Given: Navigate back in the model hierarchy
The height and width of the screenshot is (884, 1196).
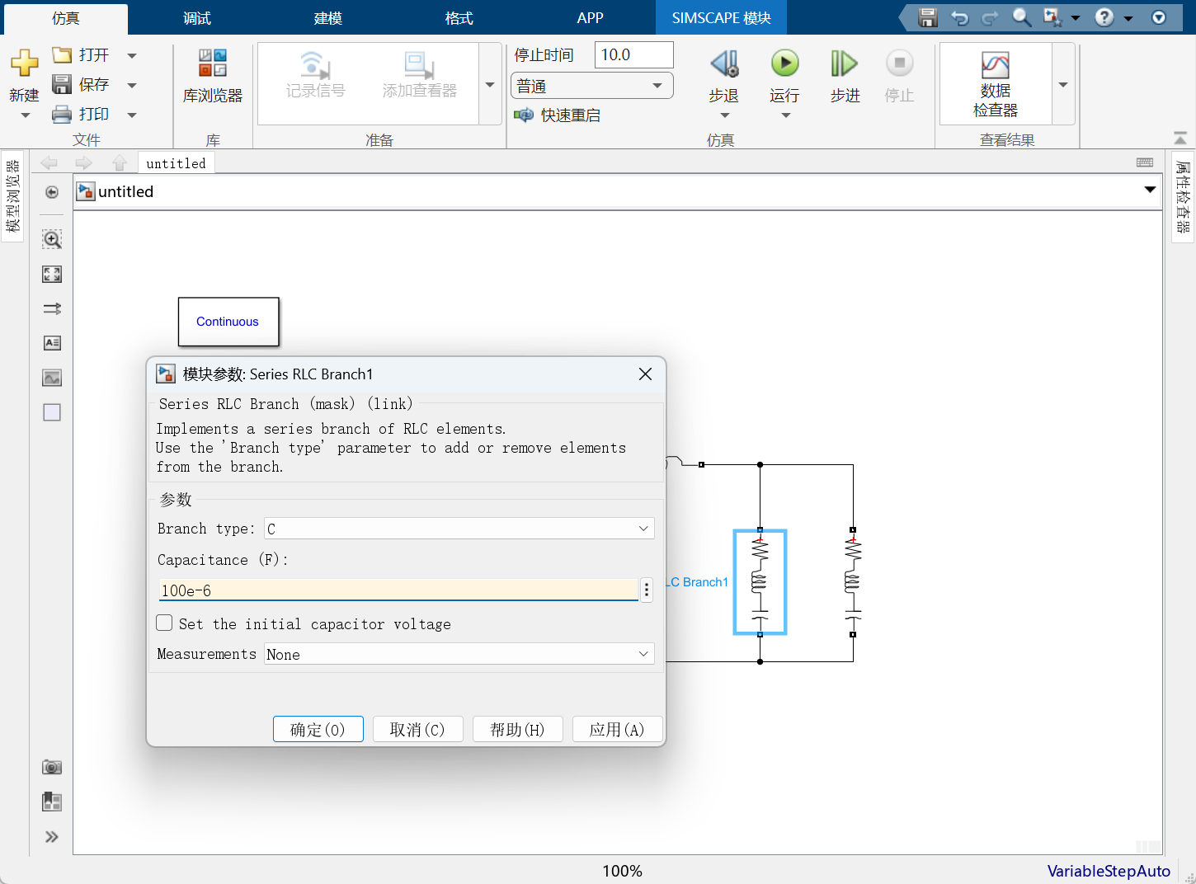Looking at the screenshot, I should click(49, 163).
